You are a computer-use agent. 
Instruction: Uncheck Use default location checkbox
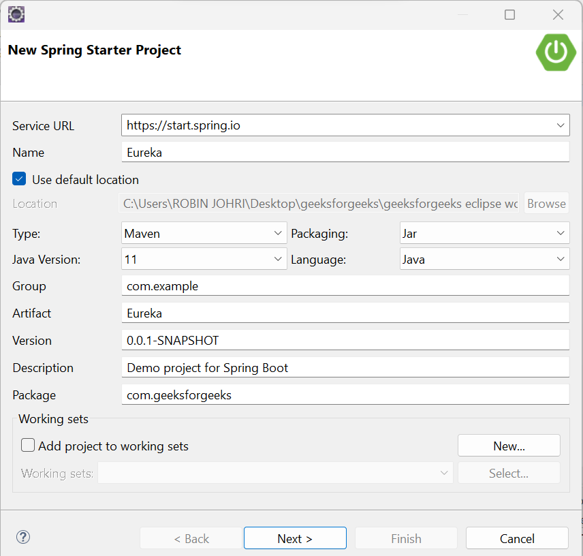pos(19,179)
